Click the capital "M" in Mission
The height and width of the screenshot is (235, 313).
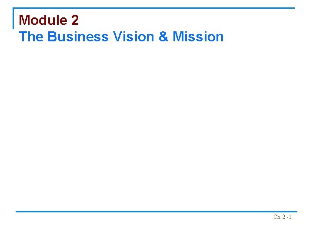[x=178, y=37]
